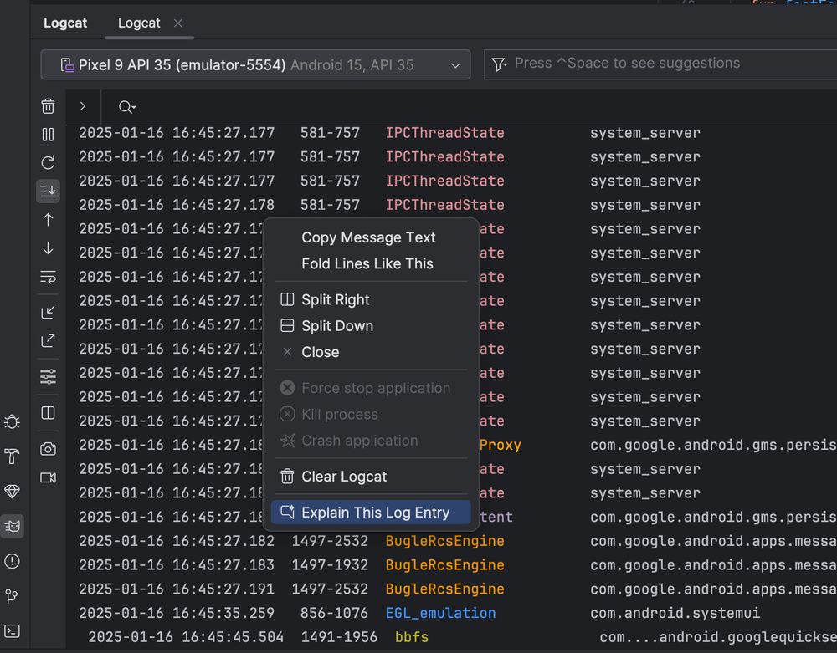Viewport: 837px width, 653px height.
Task: Open the Terminal tool window icon
Action: [x=12, y=631]
